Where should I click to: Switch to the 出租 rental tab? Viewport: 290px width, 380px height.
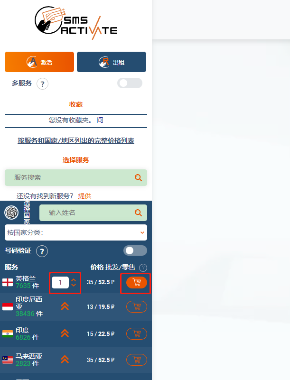[112, 62]
